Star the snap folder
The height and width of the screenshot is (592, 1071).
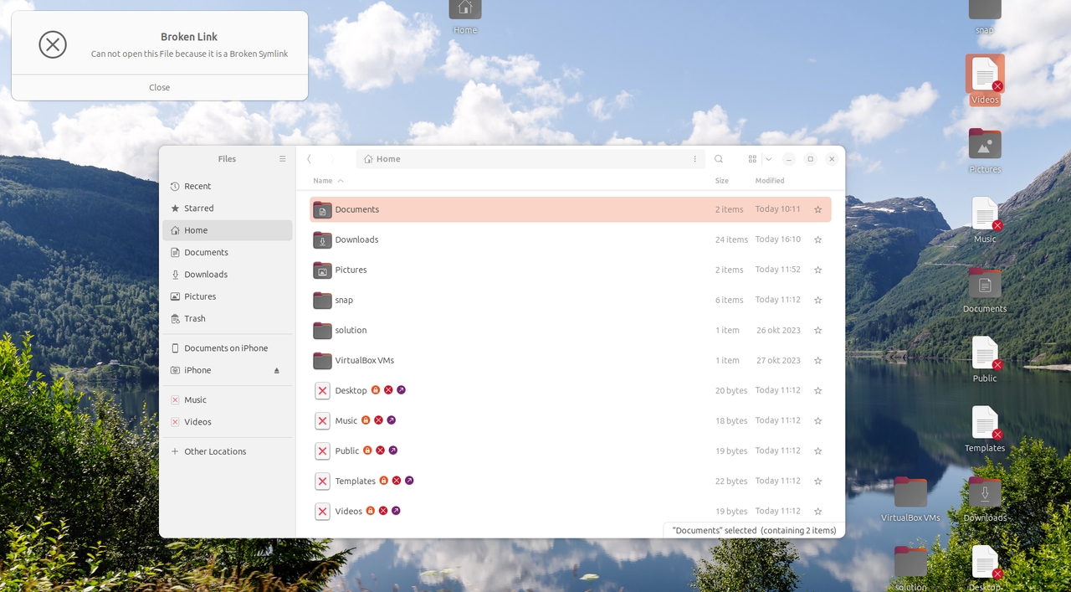point(817,300)
